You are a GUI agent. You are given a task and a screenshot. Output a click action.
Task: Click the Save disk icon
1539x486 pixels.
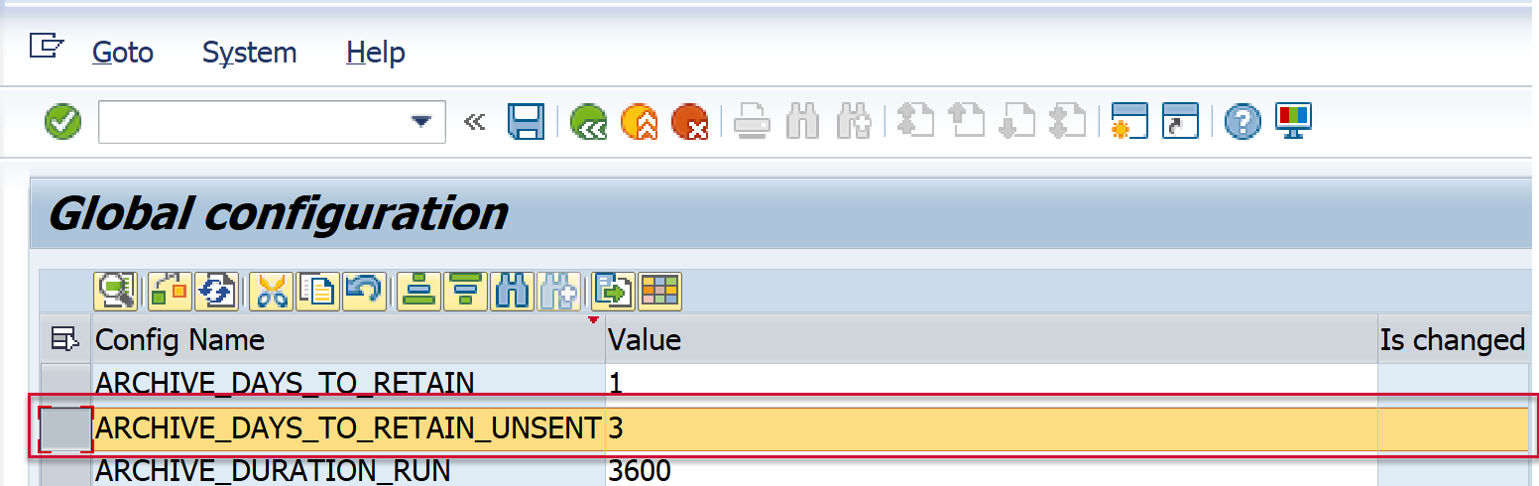pos(526,123)
